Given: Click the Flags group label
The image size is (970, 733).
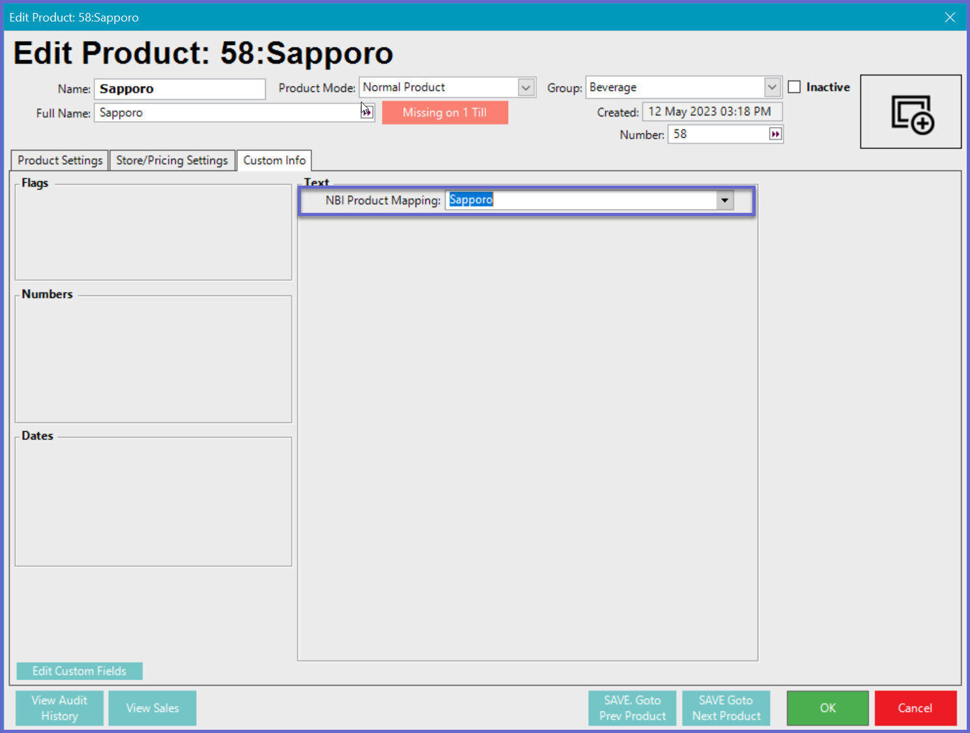Looking at the screenshot, I should (35, 183).
